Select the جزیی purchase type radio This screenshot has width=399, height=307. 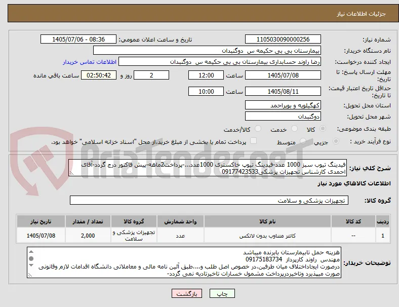point(336,141)
